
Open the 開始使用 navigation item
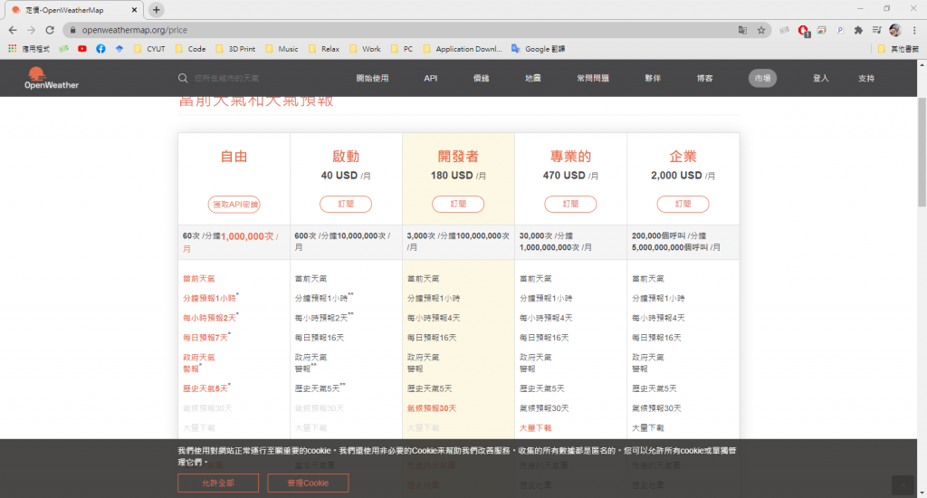[x=372, y=78]
